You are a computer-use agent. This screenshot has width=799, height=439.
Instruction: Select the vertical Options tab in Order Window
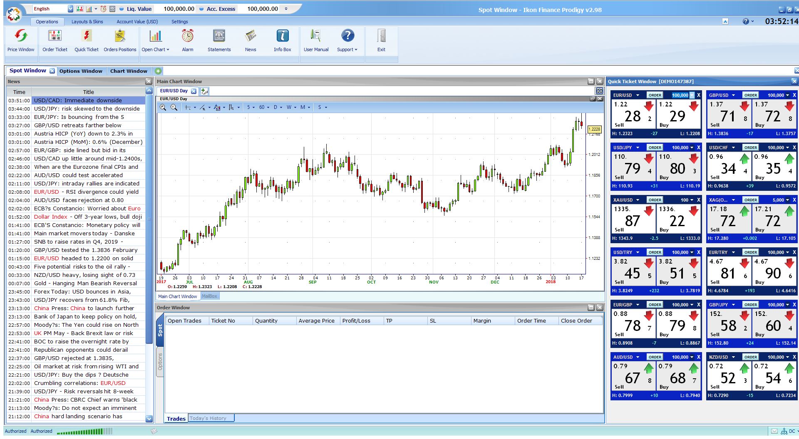[x=160, y=362]
